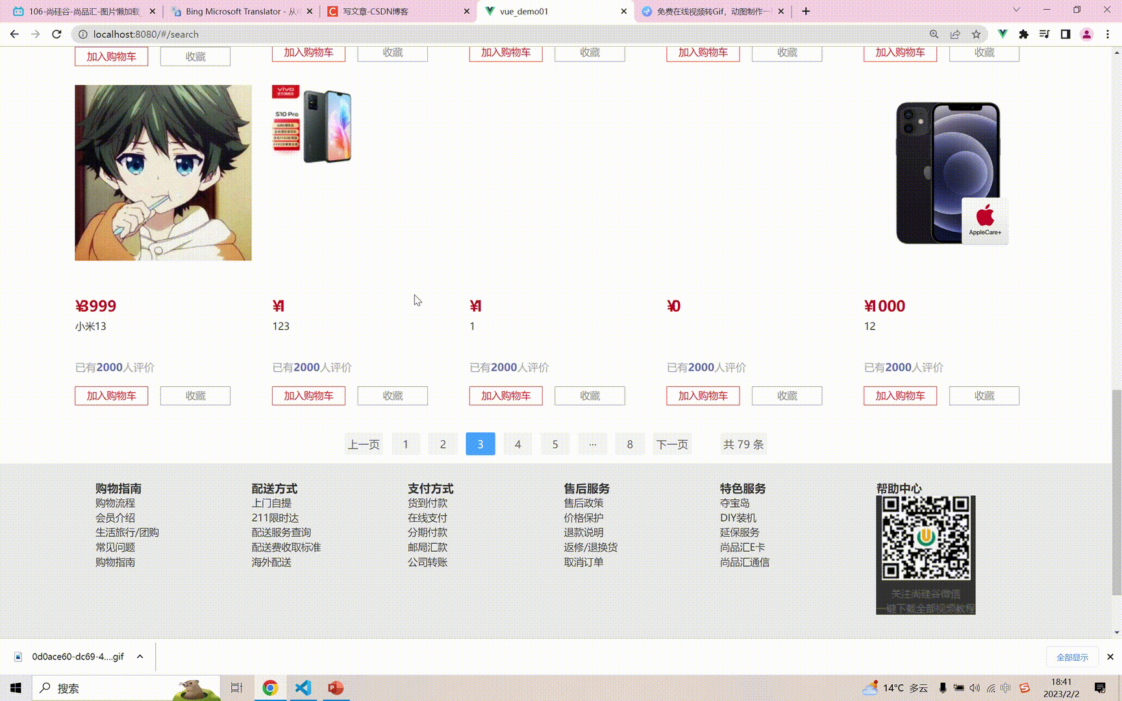This screenshot has width=1122, height=701.
Task: Open the site information icon in address bar
Action: click(83, 34)
